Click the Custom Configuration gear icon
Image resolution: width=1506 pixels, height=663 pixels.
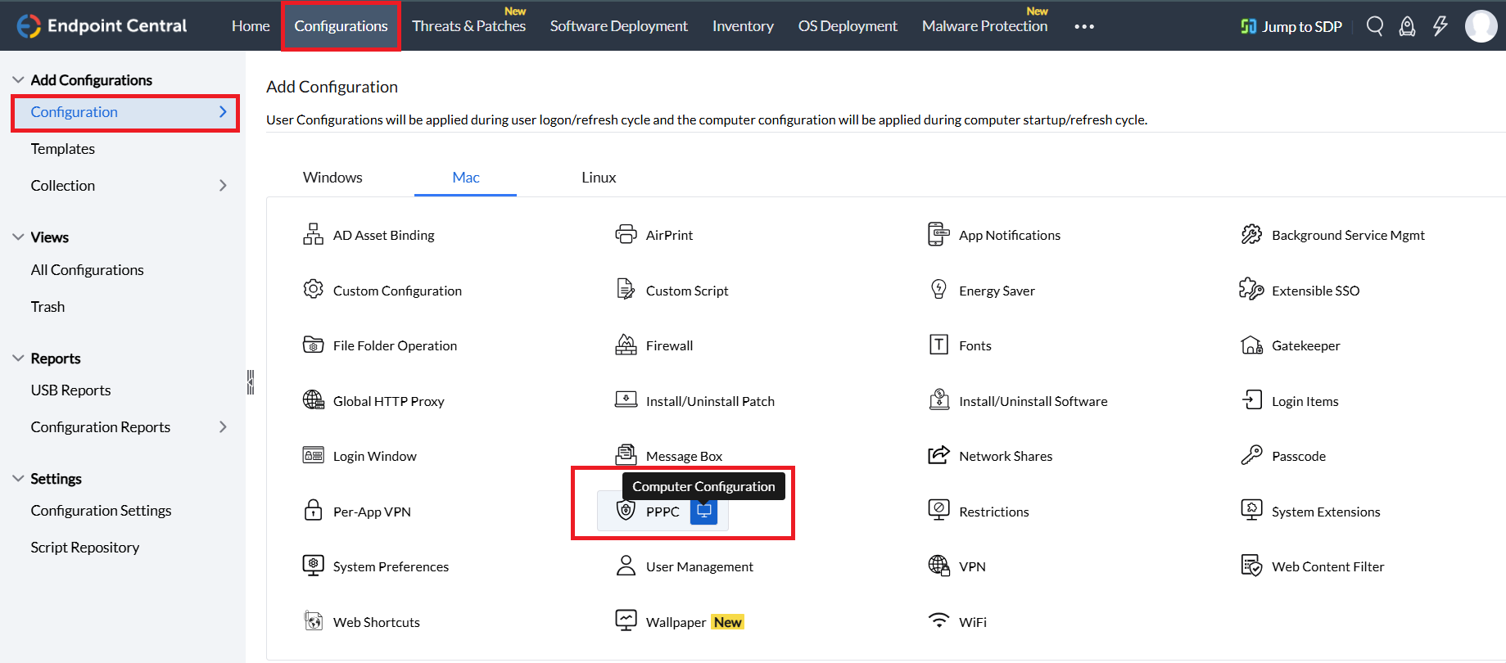pyautogui.click(x=313, y=290)
